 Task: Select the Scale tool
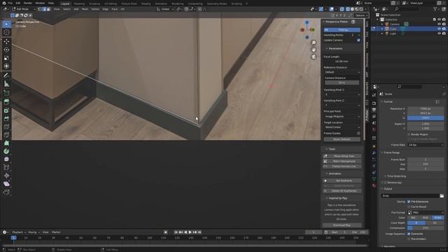click(6, 58)
